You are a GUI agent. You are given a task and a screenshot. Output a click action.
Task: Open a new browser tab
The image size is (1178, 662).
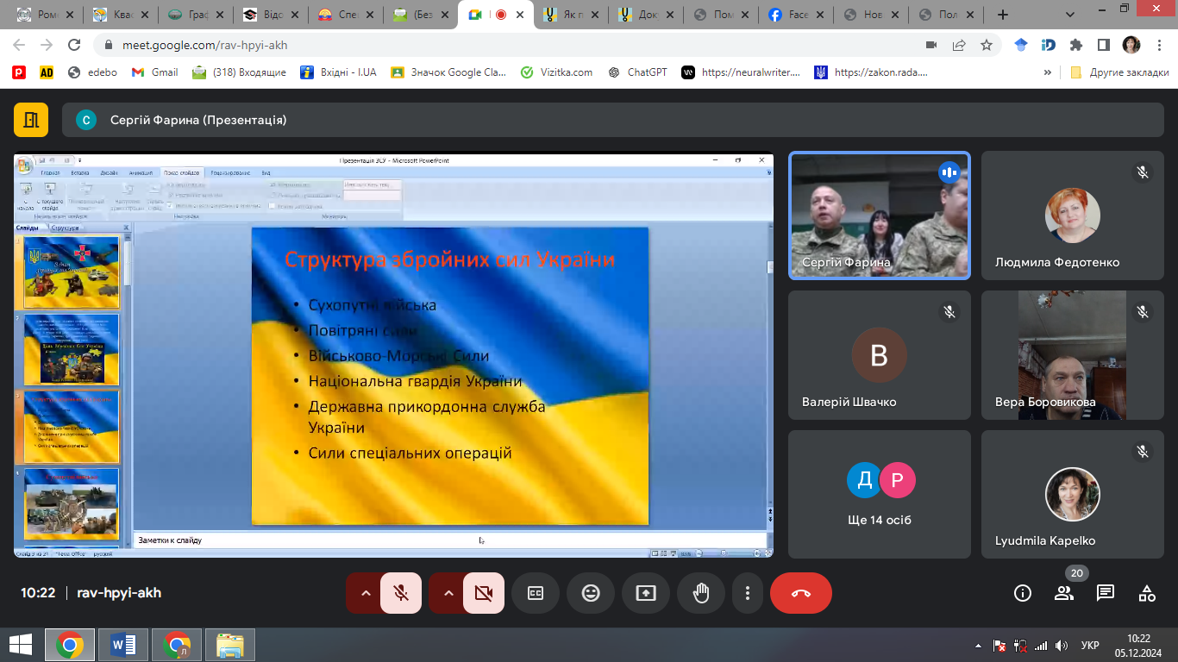point(1002,15)
